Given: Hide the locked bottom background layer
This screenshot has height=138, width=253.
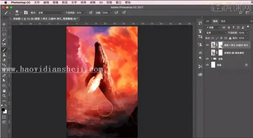Looking at the screenshot, I should point(207,65).
